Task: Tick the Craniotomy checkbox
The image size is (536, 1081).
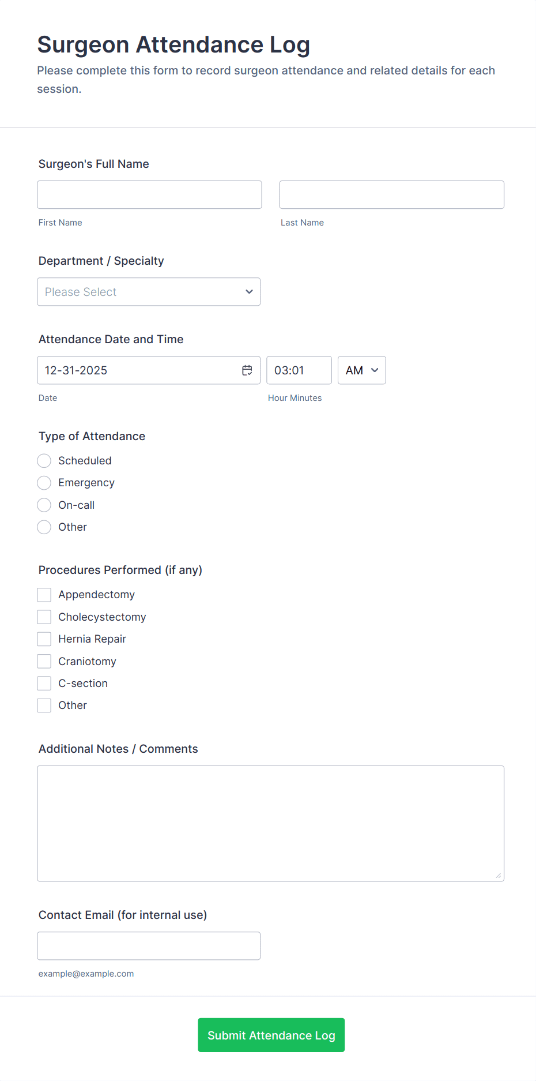Action: pyautogui.click(x=44, y=661)
